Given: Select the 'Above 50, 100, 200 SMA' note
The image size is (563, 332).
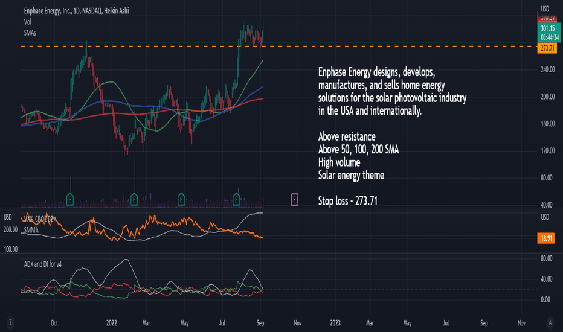Looking at the screenshot, I should click(358, 150).
